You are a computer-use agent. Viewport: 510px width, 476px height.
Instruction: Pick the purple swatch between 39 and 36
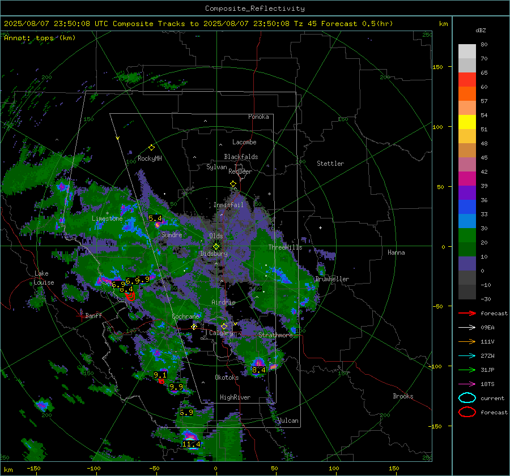(467, 192)
